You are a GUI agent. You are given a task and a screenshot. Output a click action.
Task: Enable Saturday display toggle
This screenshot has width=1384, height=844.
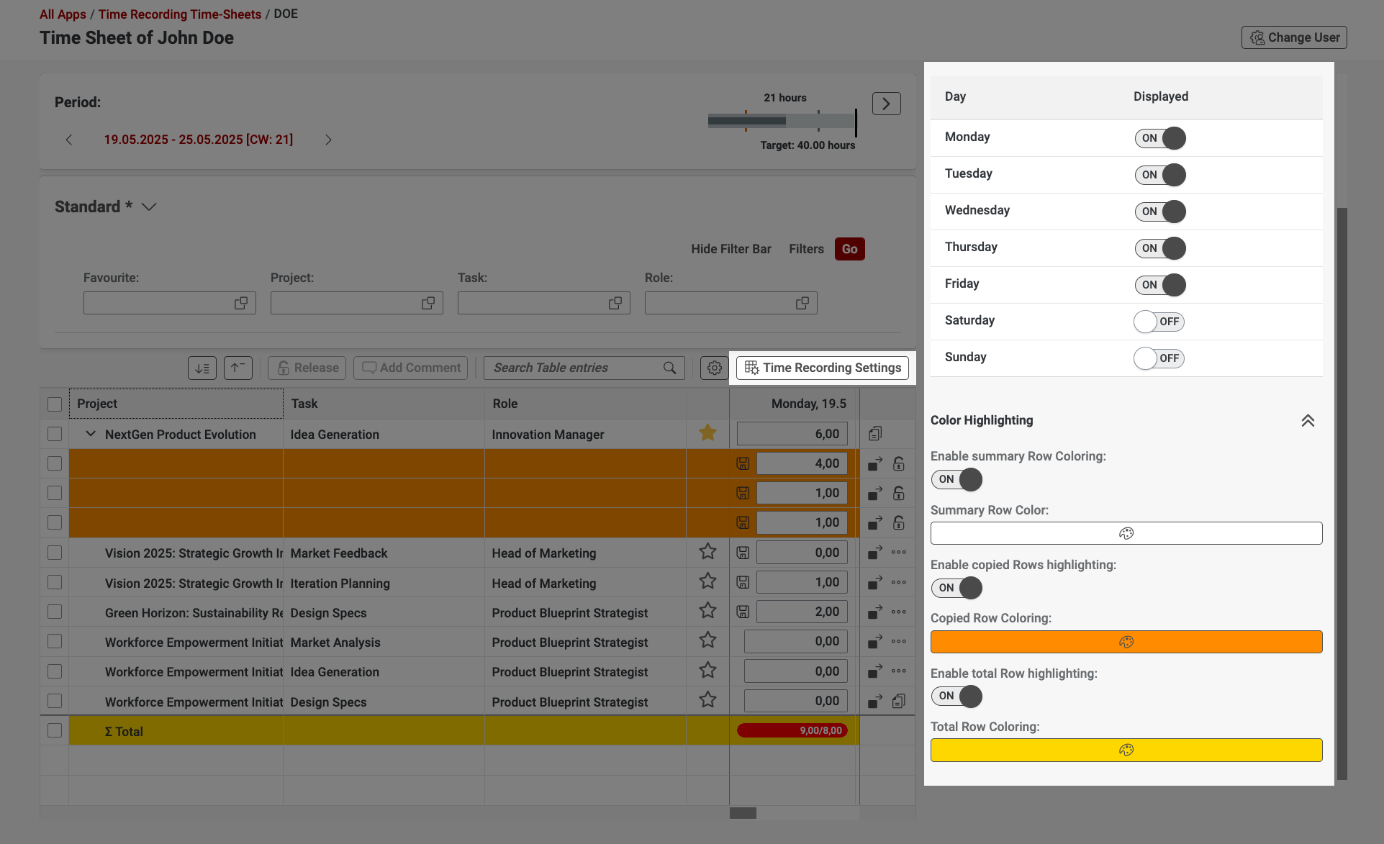click(1158, 322)
